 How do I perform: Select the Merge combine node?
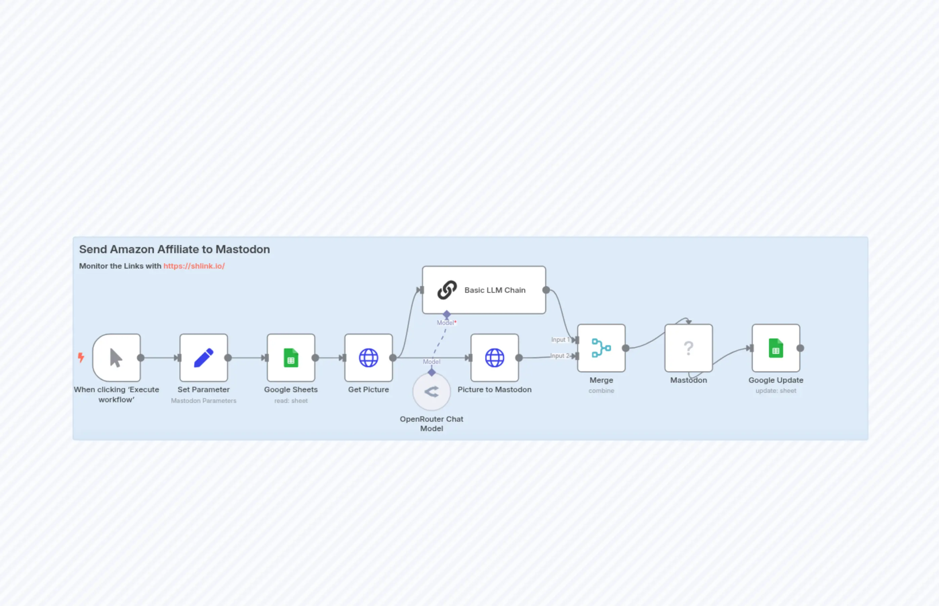(601, 348)
